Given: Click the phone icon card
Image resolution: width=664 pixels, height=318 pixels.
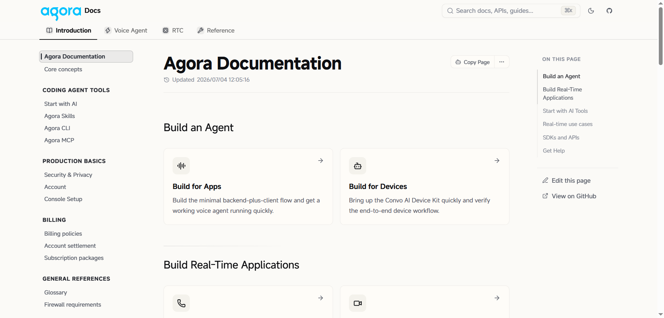Looking at the screenshot, I should pyautogui.click(x=181, y=303).
